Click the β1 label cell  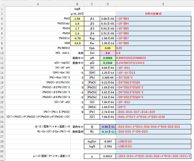click(92, 19)
